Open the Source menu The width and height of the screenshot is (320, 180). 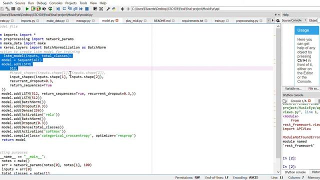point(20,3)
